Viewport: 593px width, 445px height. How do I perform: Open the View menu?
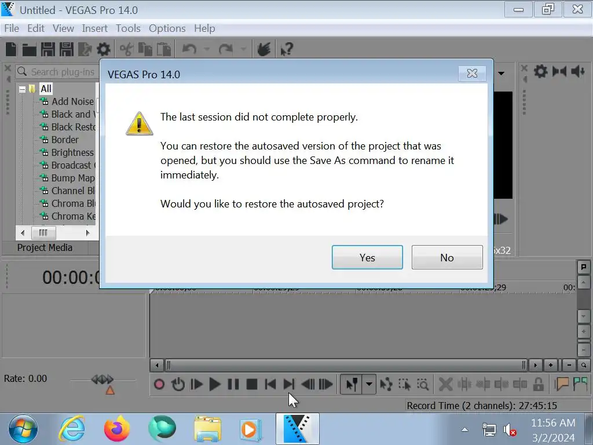[63, 28]
